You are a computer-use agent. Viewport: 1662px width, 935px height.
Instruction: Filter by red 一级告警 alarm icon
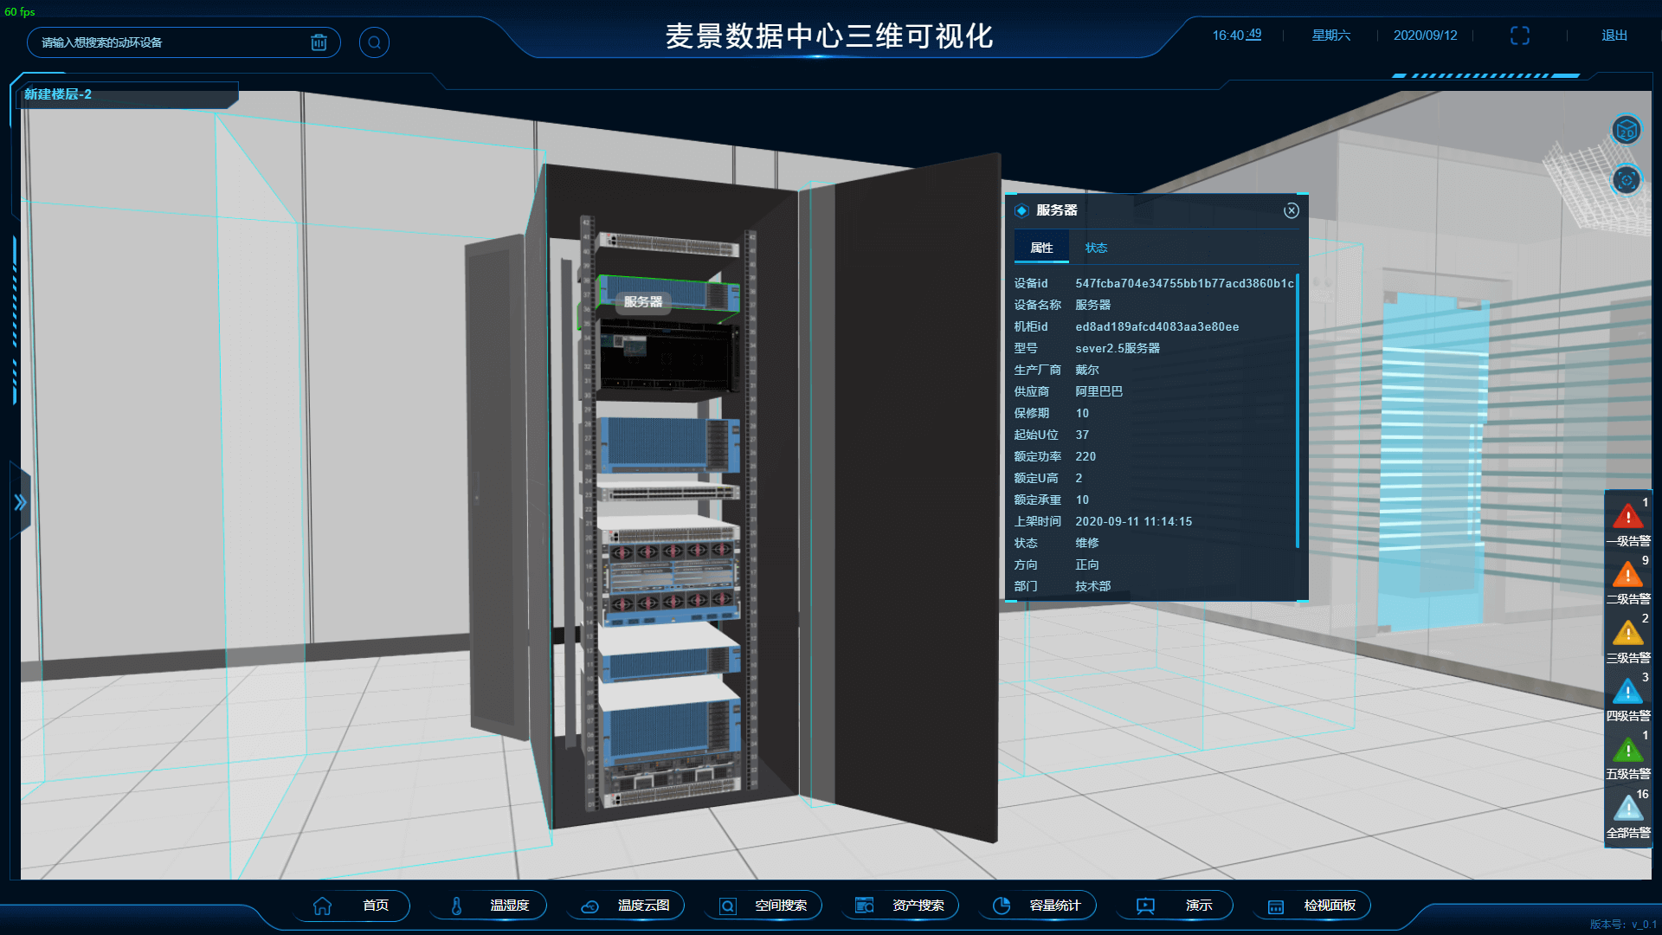pyautogui.click(x=1627, y=518)
